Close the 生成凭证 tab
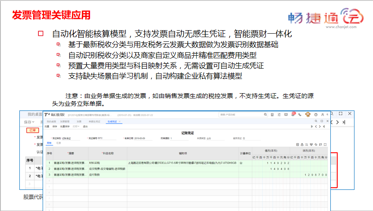Image resolution: width=373 pixels, height=211 pixels. click(x=120, y=122)
